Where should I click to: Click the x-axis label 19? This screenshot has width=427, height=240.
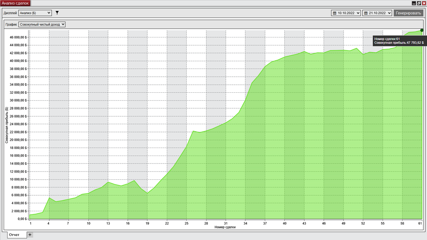click(147, 223)
